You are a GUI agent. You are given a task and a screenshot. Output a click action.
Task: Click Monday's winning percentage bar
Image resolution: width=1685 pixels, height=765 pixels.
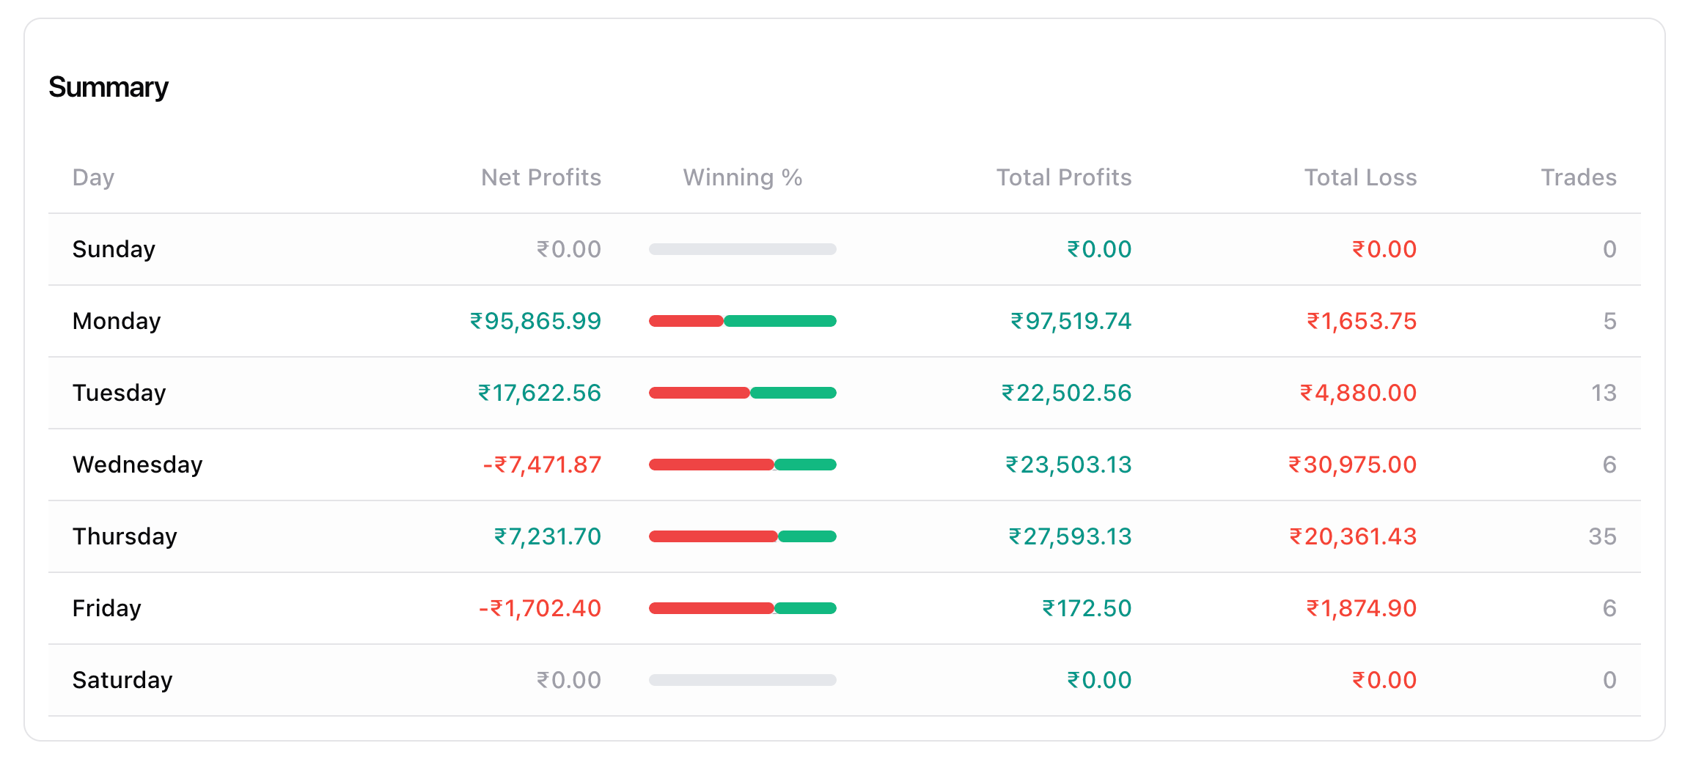tap(742, 321)
